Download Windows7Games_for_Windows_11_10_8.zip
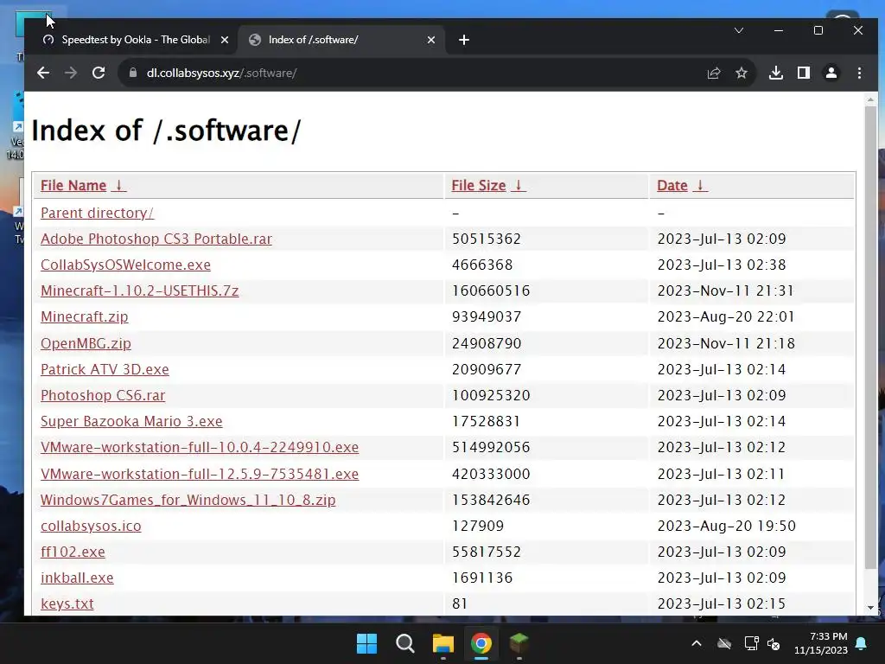Screen dimensions: 885x664 coord(188,500)
